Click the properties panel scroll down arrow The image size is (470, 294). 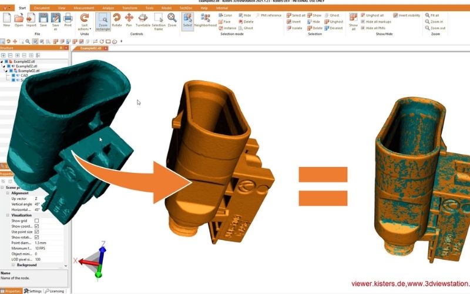point(66,266)
